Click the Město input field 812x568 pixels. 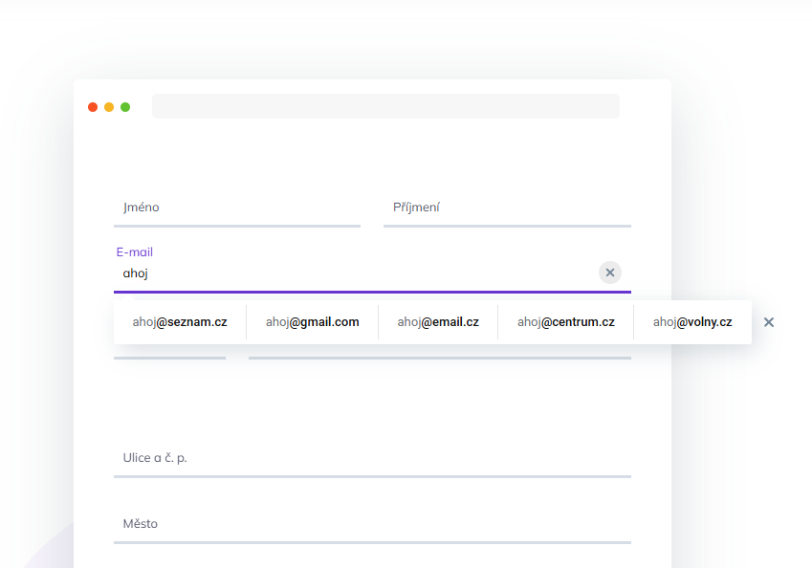point(372,524)
